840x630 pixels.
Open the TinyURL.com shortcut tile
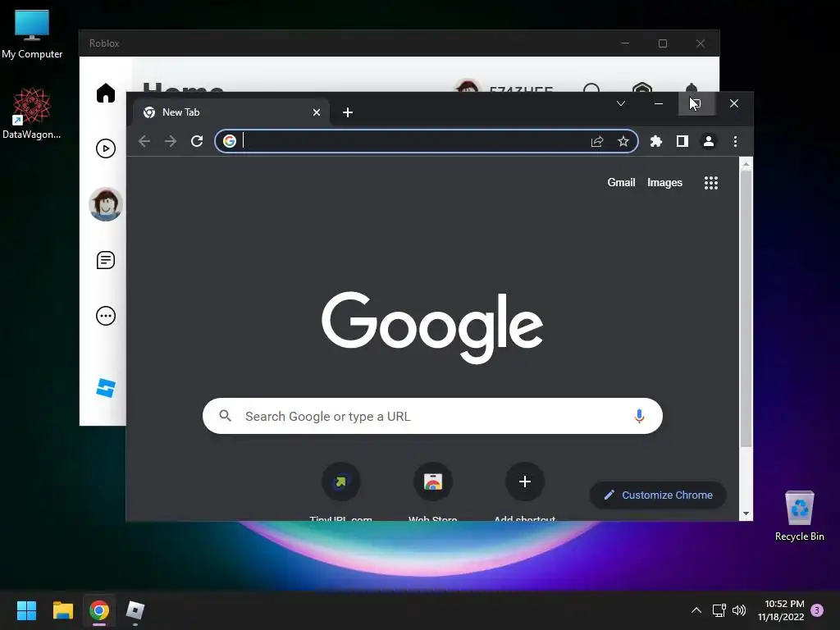click(x=340, y=482)
